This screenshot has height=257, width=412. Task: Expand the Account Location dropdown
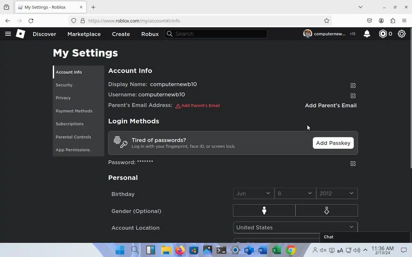point(295,227)
